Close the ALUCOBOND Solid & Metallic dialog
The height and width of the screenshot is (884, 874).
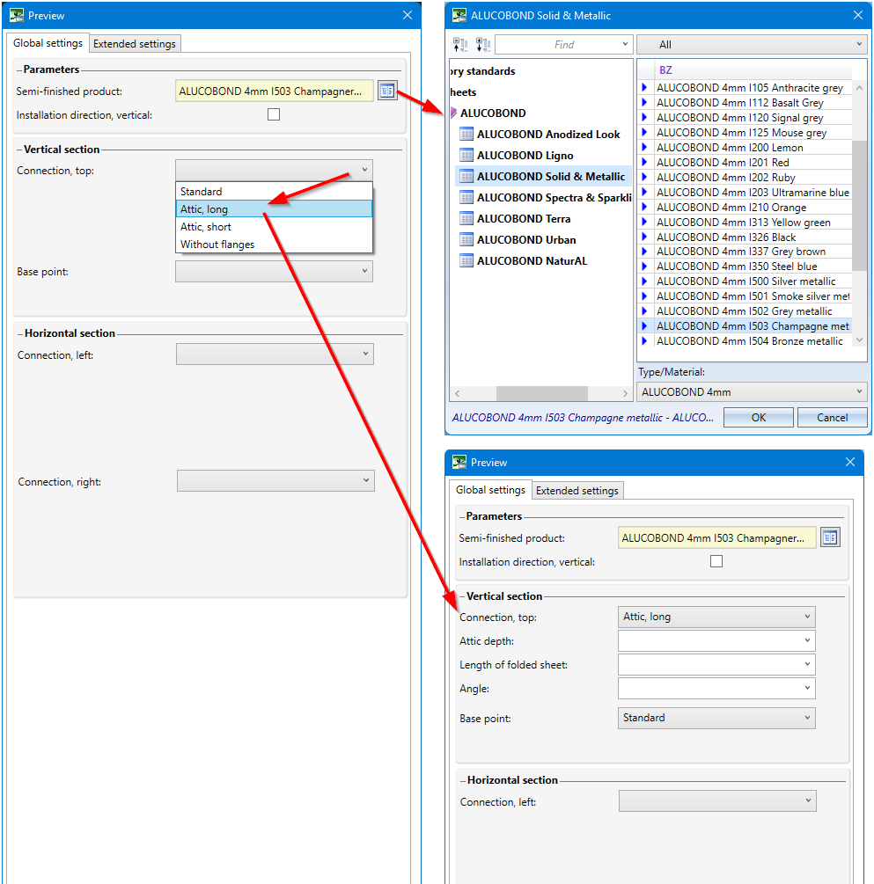[857, 15]
